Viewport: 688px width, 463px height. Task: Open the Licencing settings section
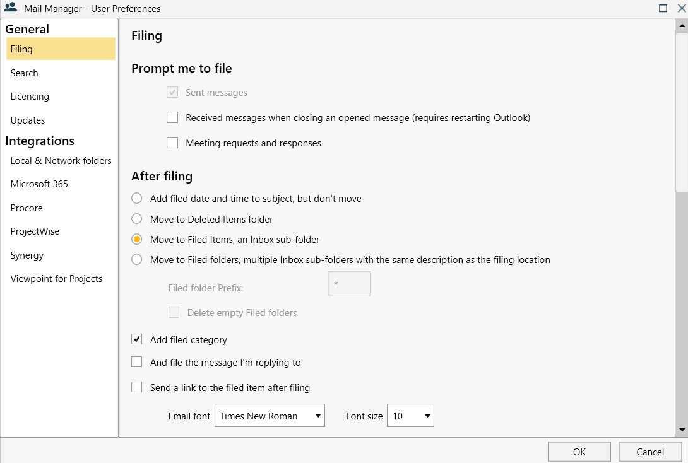pyautogui.click(x=29, y=96)
